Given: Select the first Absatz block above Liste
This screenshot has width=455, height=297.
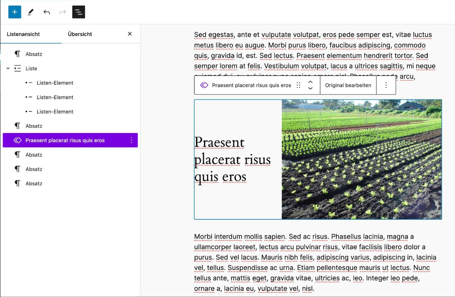Looking at the screenshot, I should (x=70, y=54).
